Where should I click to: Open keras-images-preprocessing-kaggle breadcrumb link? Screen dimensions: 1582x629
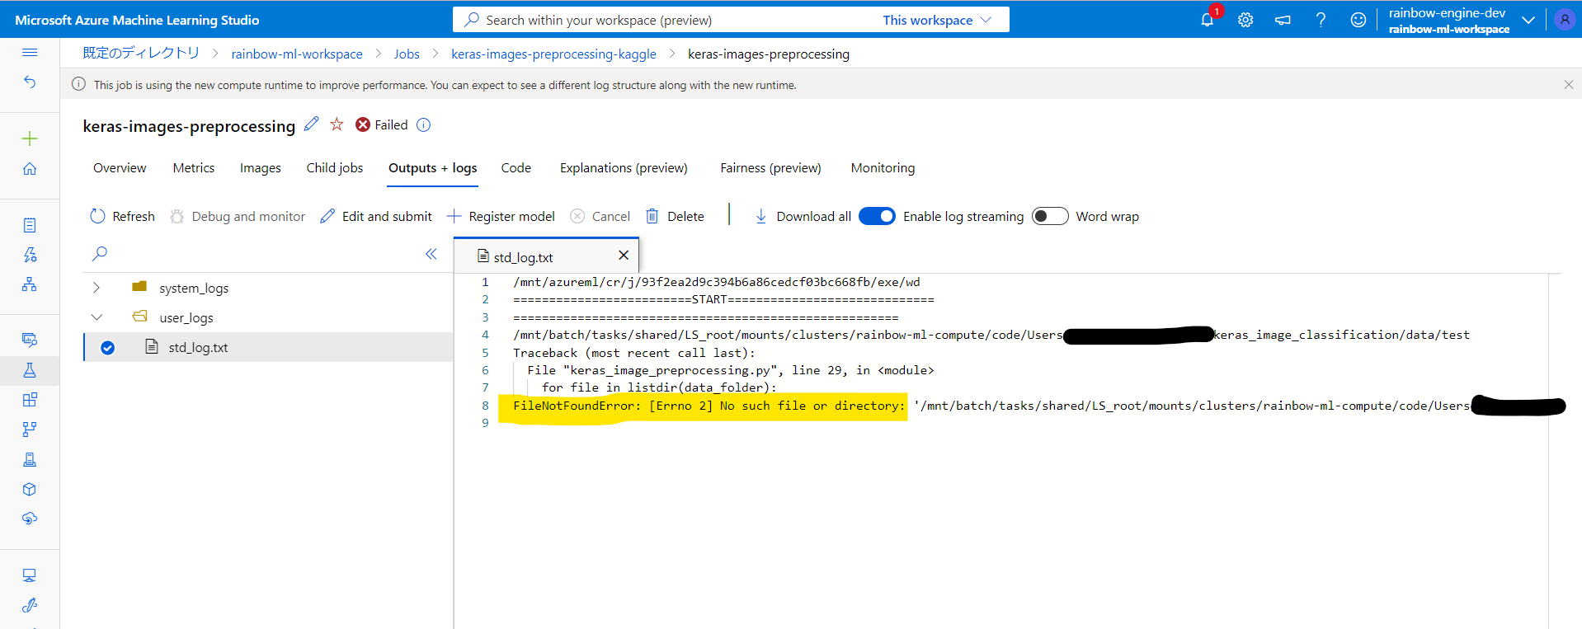tap(553, 54)
